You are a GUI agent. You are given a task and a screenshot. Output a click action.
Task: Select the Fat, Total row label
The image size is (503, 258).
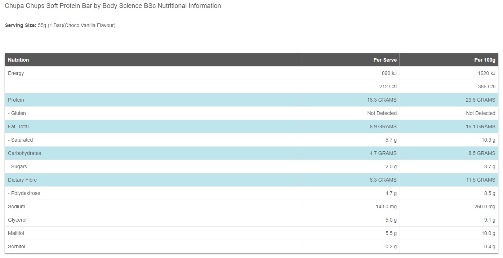coord(18,126)
